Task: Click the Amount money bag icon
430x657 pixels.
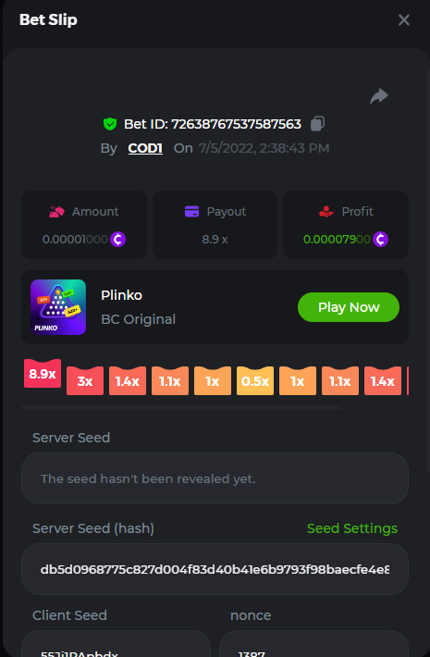Action: [56, 212]
